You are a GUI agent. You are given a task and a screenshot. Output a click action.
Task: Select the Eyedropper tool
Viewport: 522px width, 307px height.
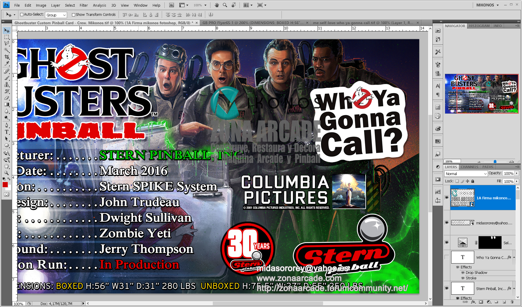7,63
